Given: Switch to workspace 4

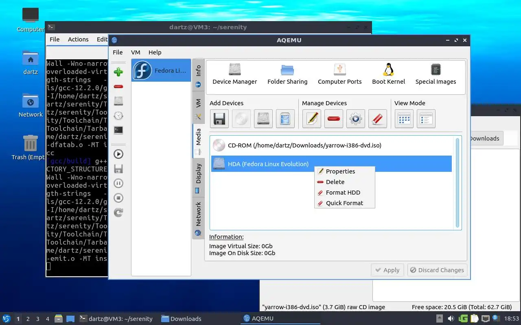Looking at the screenshot, I should pyautogui.click(x=48, y=319).
